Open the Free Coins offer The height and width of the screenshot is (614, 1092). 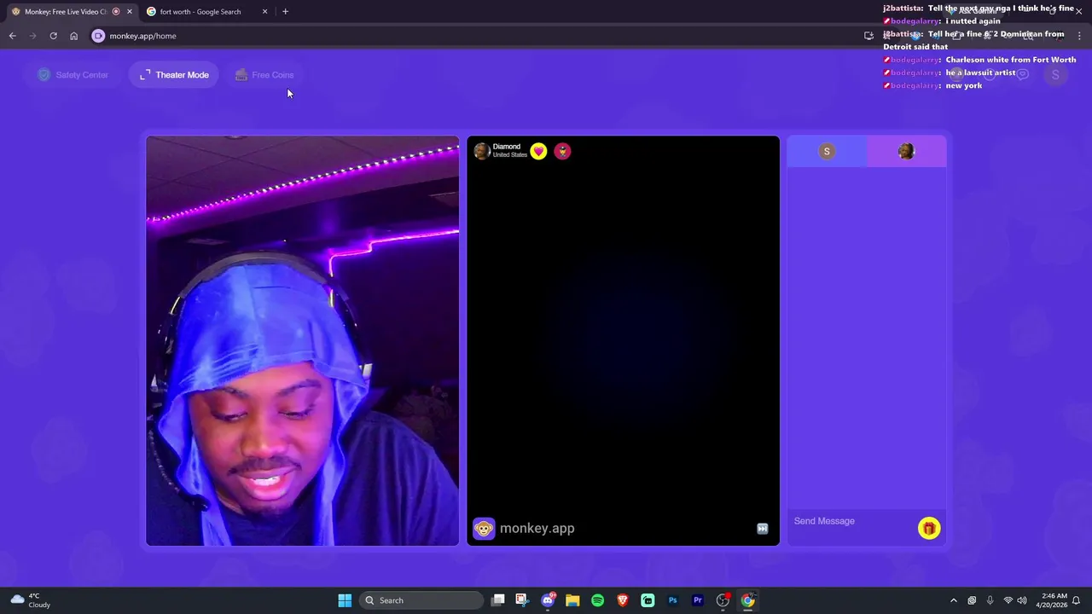point(264,75)
